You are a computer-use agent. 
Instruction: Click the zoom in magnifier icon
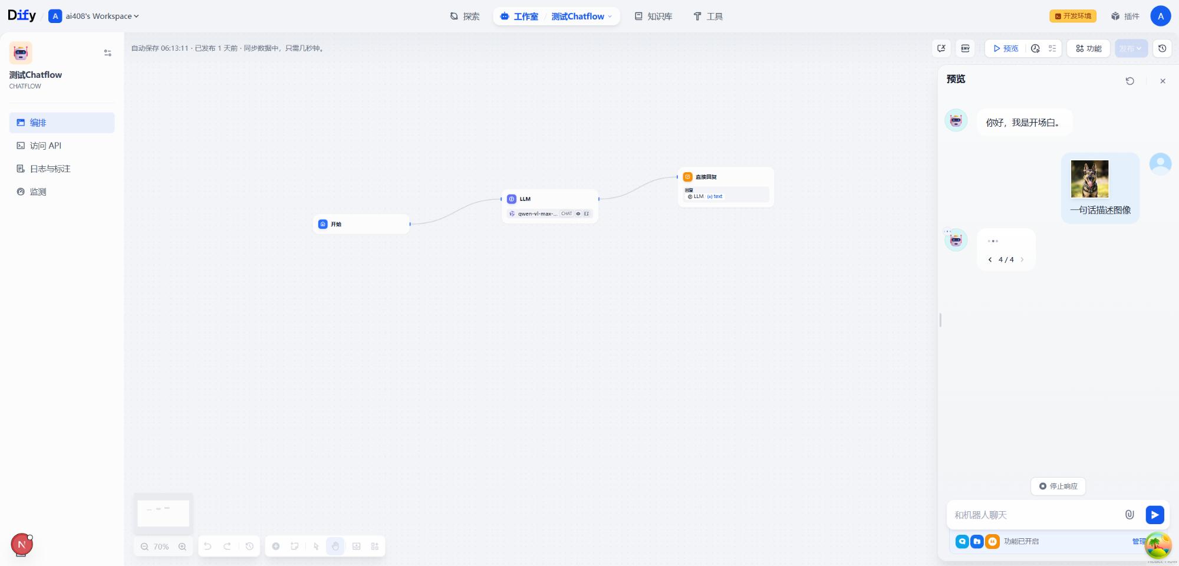(x=182, y=547)
